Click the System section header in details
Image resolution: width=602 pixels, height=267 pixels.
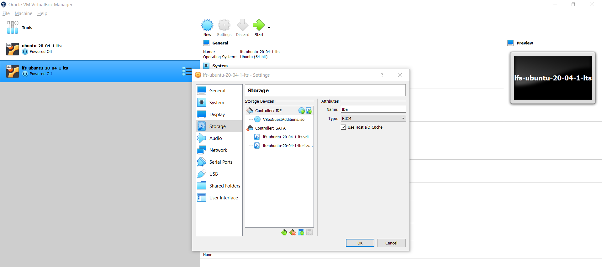pos(220,66)
